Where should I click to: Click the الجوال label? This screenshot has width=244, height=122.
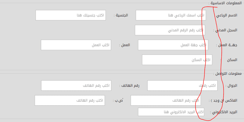pyautogui.click(x=233, y=86)
